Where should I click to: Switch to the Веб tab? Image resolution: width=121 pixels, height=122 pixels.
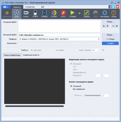point(43,7)
